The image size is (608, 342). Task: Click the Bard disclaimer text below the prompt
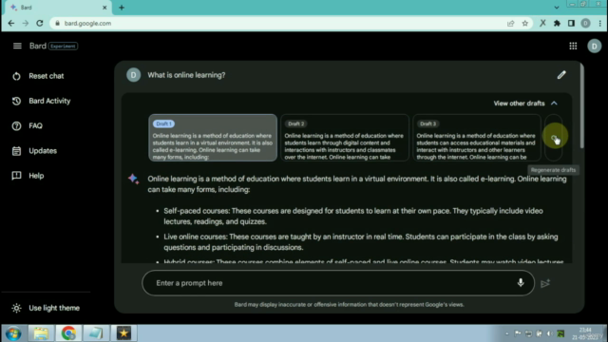[349, 305]
